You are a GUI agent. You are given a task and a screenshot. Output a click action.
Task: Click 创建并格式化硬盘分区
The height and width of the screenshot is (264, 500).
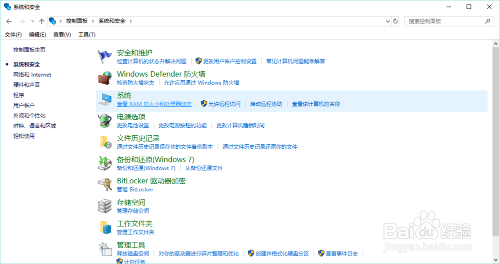pyautogui.click(x=282, y=253)
